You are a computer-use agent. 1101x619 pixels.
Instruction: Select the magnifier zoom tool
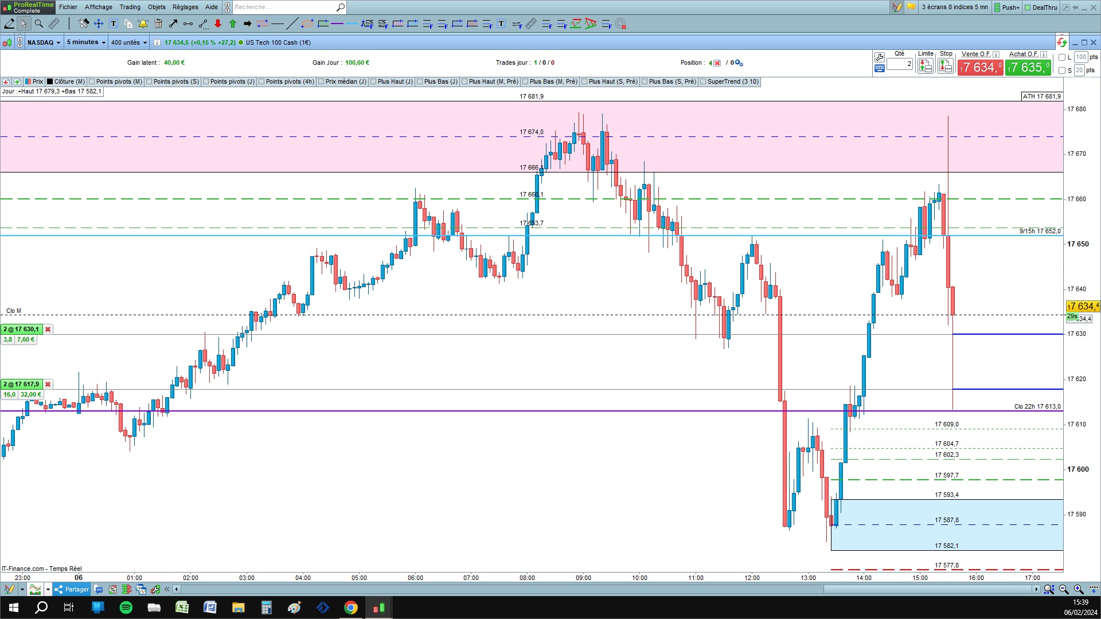(x=39, y=23)
